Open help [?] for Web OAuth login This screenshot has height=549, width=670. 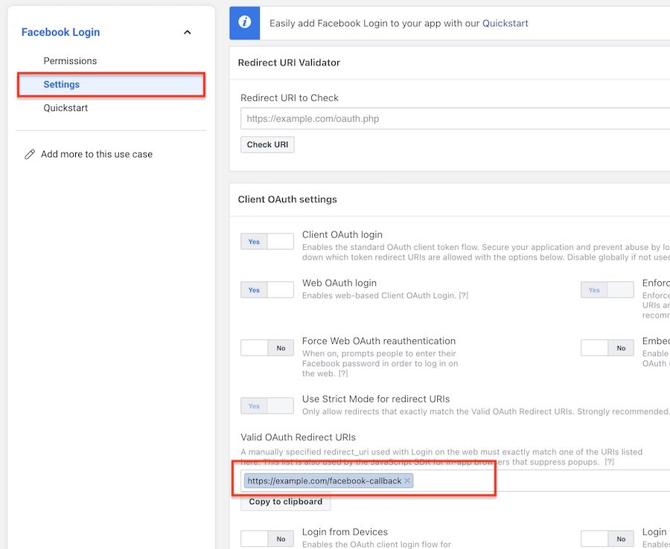point(462,296)
